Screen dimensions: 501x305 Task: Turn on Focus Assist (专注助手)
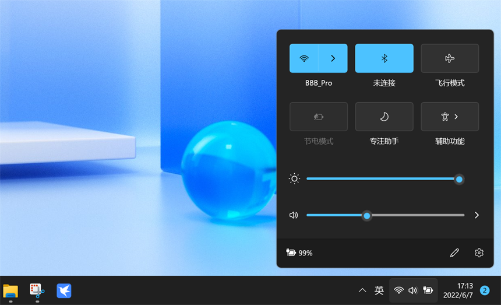[x=384, y=117]
